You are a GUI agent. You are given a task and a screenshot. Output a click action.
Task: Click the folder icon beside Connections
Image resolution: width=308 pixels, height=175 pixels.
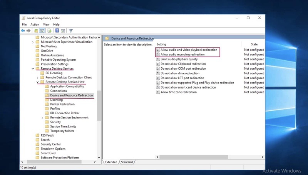(47, 91)
